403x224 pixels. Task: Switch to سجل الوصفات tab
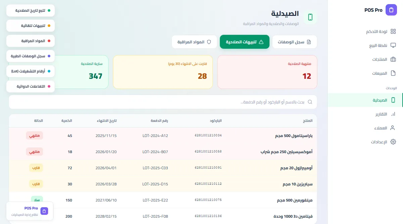pos(295,42)
